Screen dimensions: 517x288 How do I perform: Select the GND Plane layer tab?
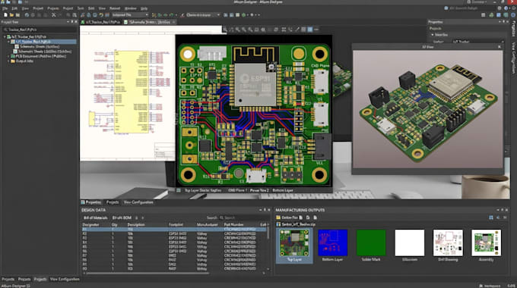point(237,190)
